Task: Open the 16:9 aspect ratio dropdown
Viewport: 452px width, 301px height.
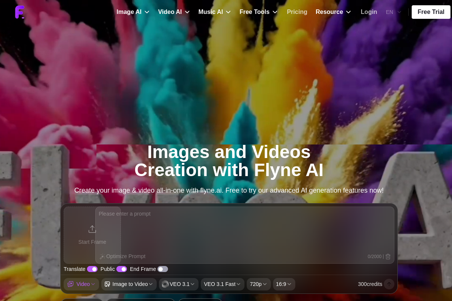Action: (x=284, y=284)
